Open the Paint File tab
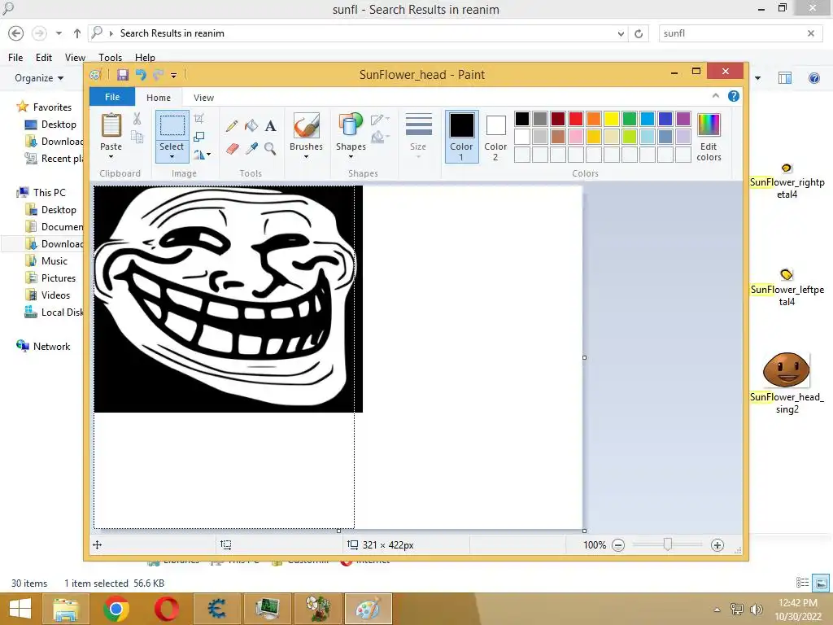The image size is (833, 625). (112, 97)
